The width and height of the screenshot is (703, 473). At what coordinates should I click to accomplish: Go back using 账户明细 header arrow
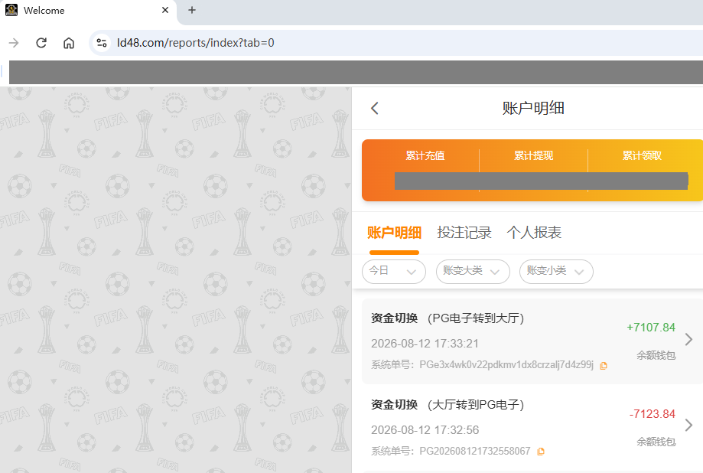[375, 108]
